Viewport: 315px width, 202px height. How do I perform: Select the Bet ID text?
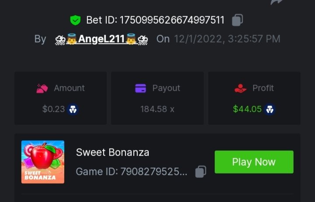(155, 20)
